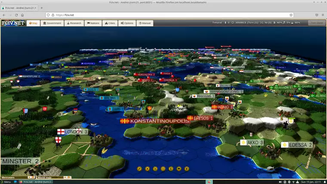Expand the Messages panel

tap(8, 177)
